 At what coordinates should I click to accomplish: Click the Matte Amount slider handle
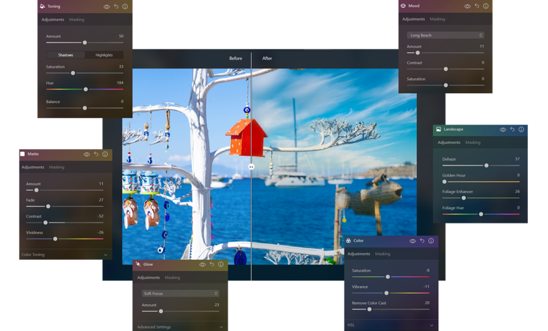point(37,190)
